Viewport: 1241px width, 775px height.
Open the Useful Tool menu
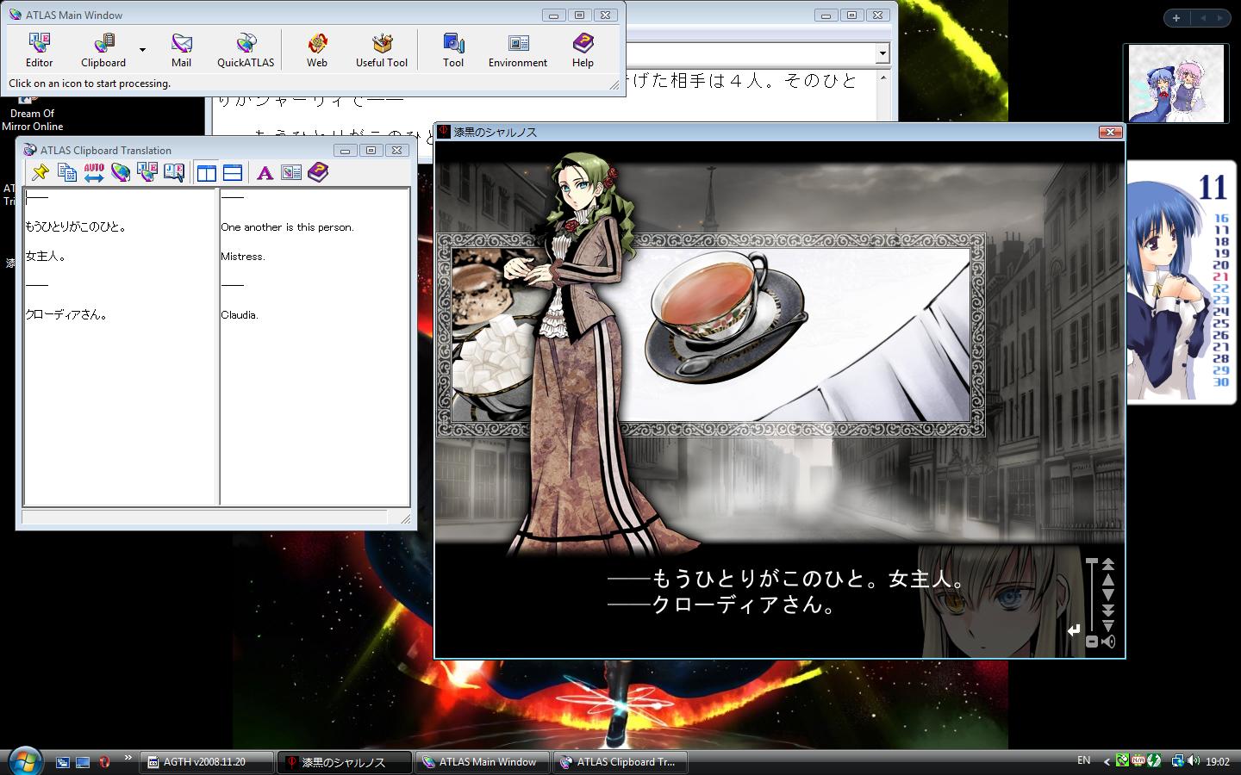click(382, 50)
